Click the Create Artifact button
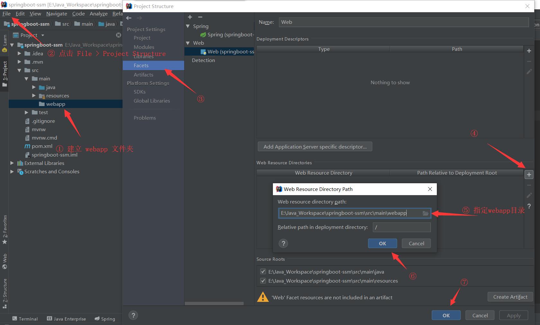 pyautogui.click(x=510, y=297)
